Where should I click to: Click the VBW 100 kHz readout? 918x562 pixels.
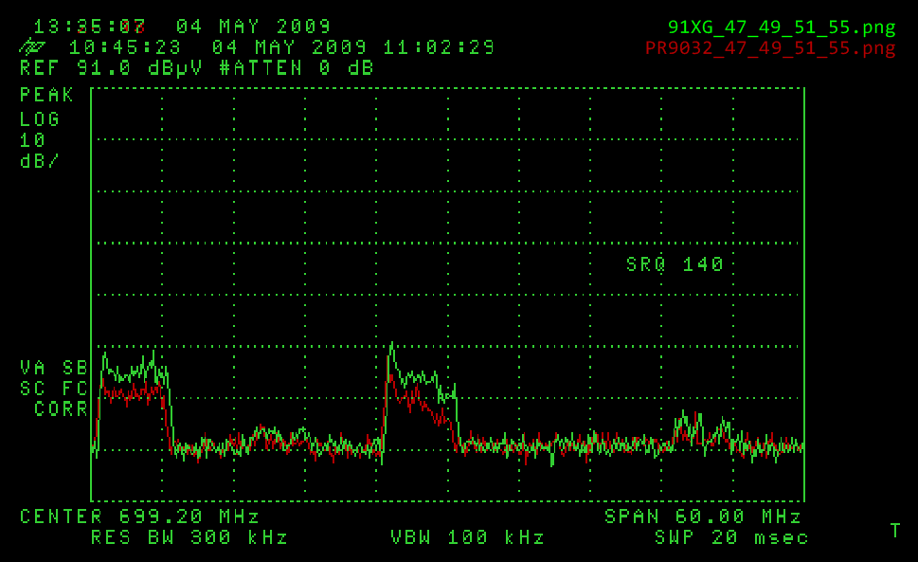[x=468, y=537]
